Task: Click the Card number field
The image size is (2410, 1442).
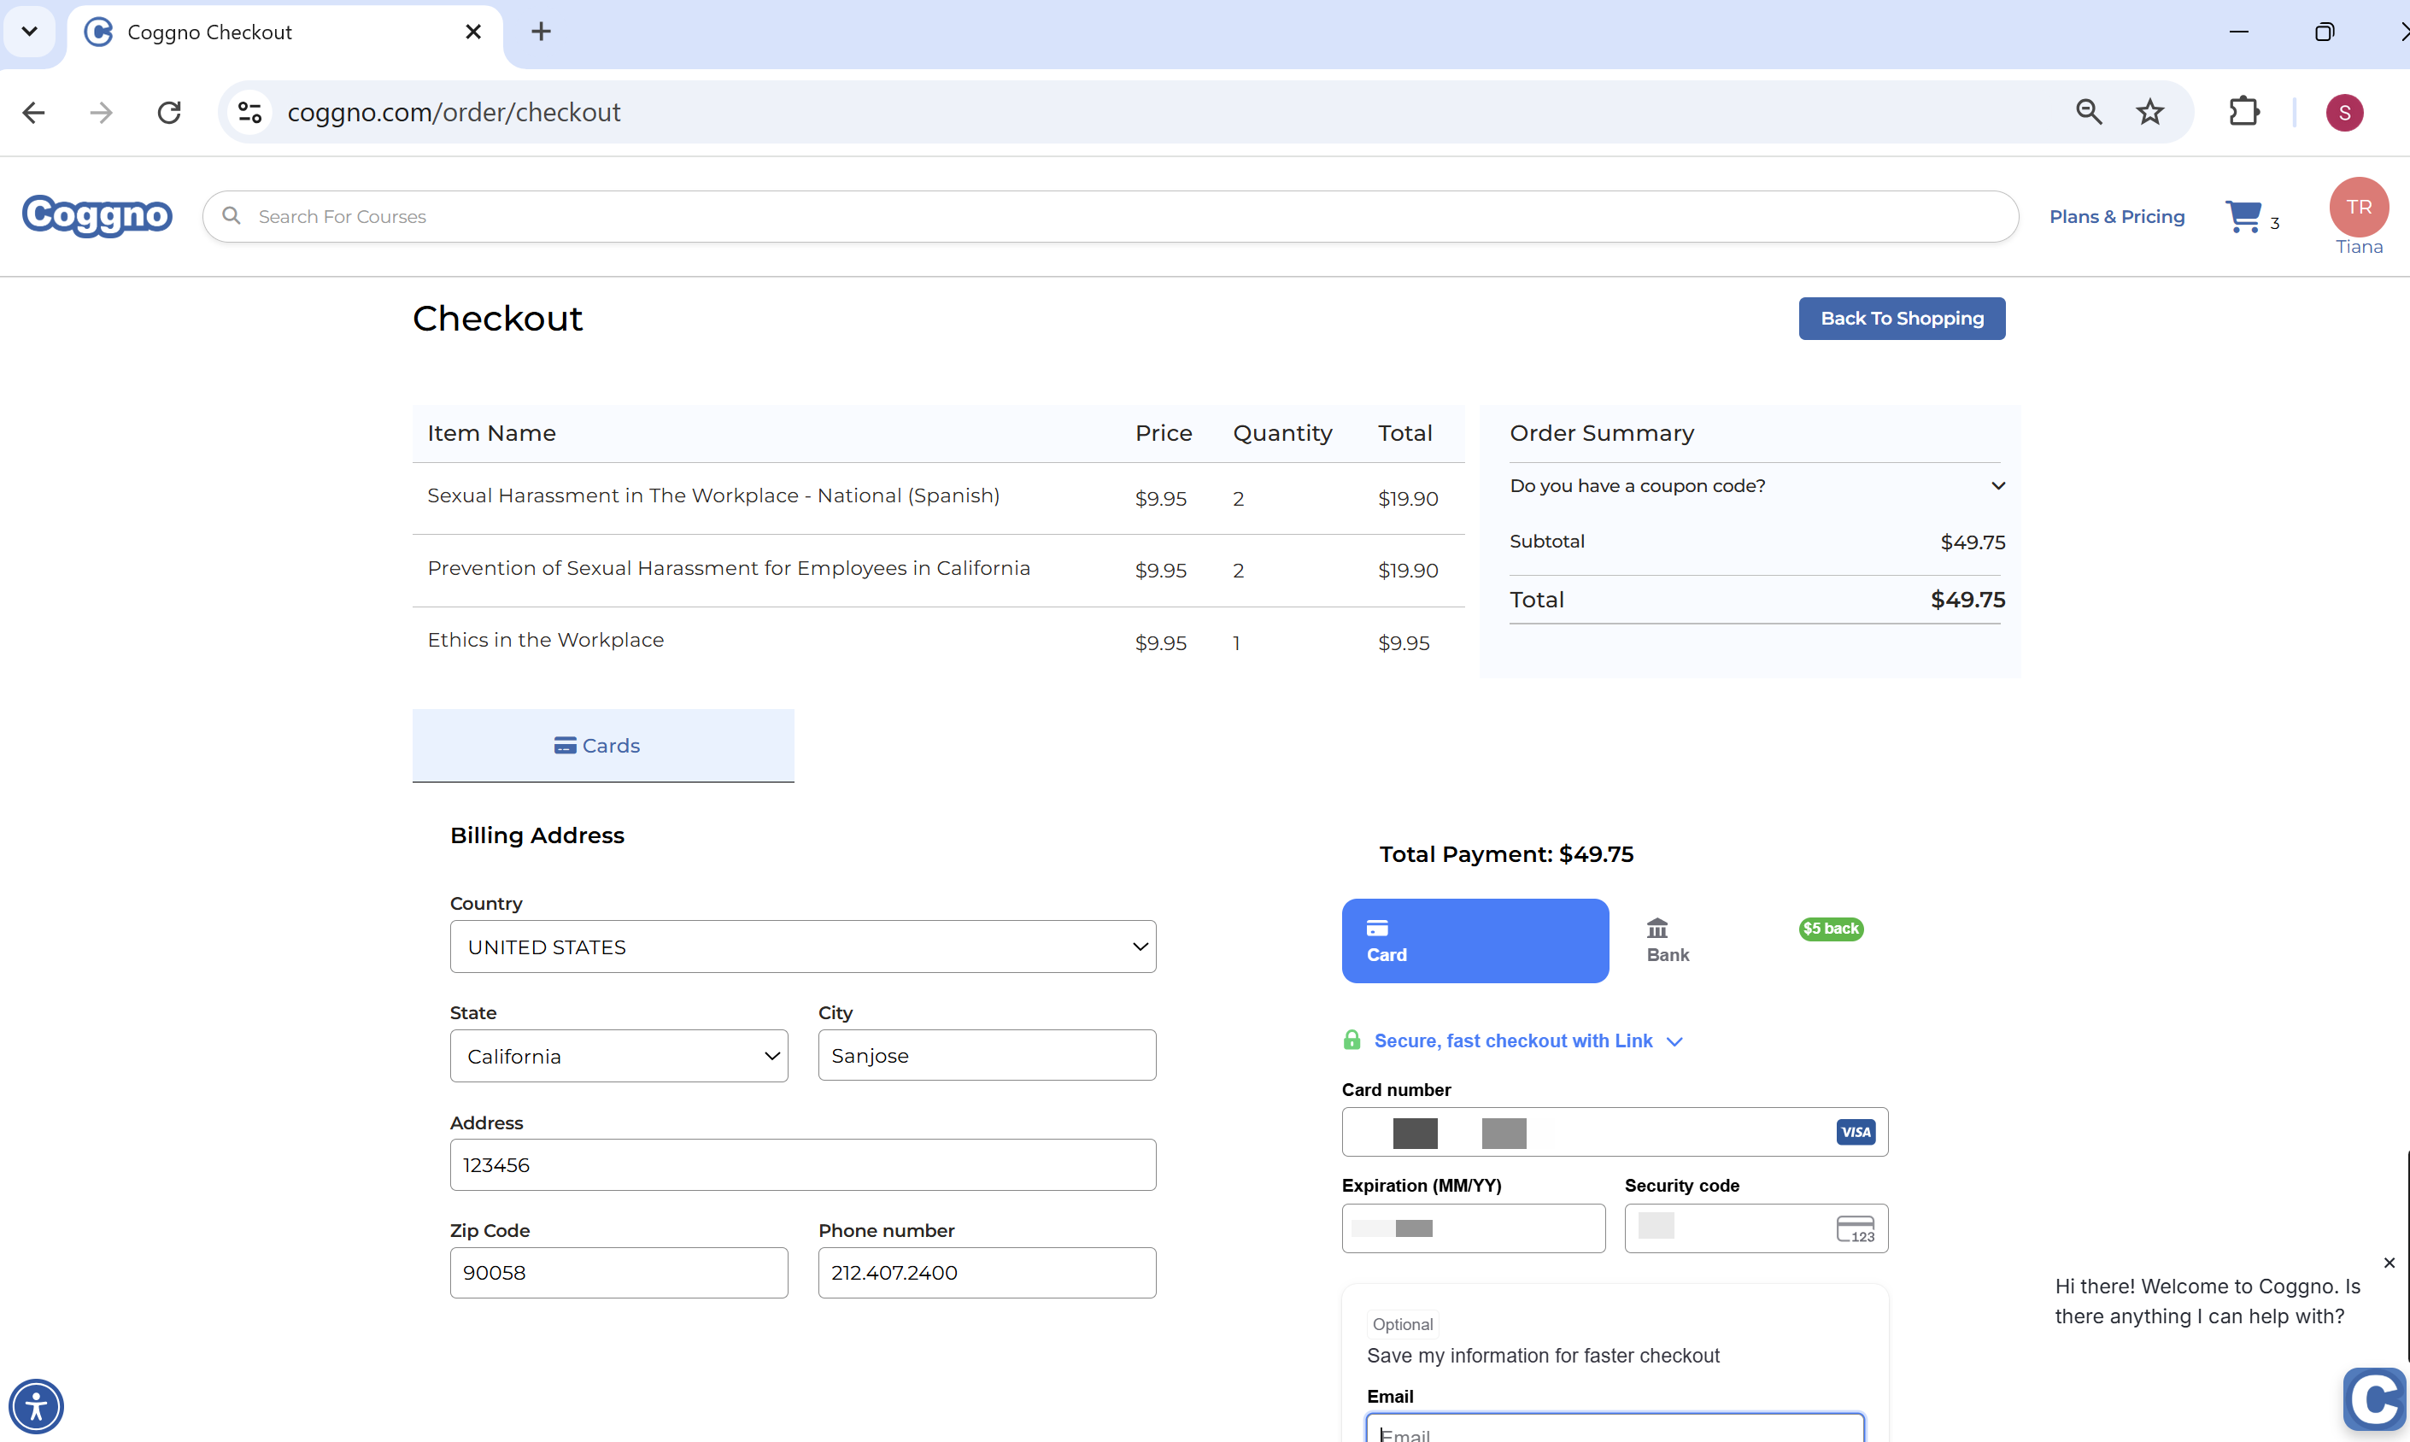Action: tap(1614, 1132)
